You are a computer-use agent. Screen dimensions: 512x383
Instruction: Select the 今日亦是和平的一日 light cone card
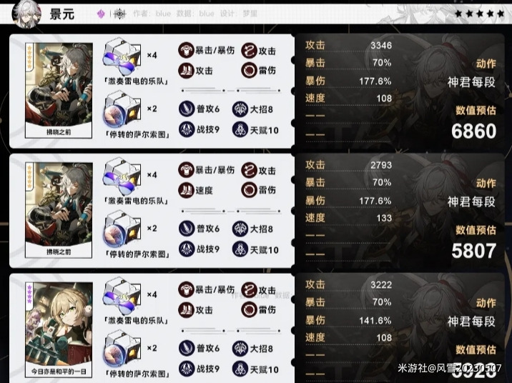point(59,330)
